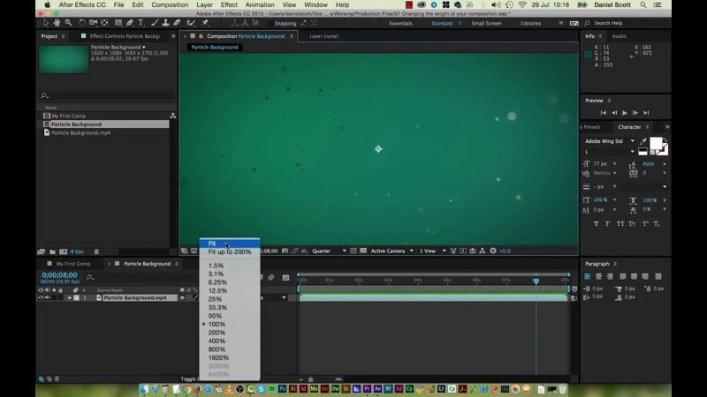This screenshot has width=707, height=397.
Task: Create a new composition from Project panel icon
Action: click(x=63, y=251)
